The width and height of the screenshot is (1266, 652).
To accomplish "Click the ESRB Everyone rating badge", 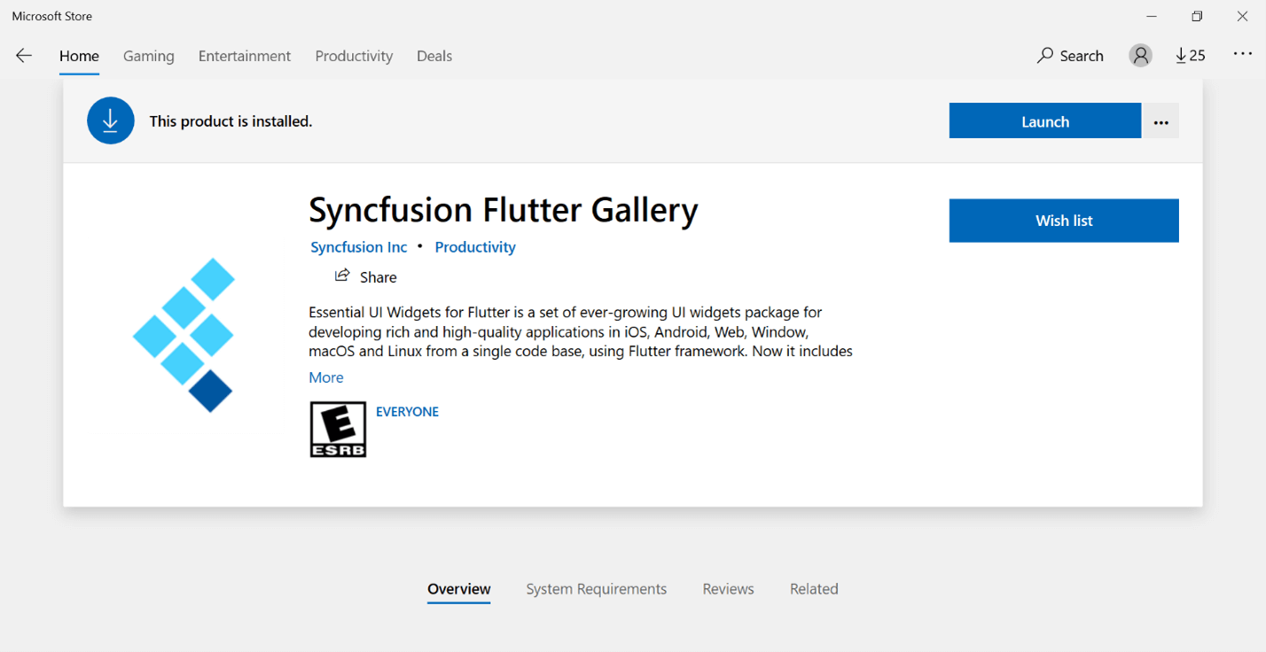I will (338, 430).
